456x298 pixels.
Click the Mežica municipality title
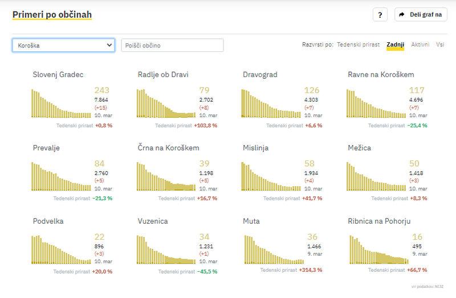click(359, 148)
